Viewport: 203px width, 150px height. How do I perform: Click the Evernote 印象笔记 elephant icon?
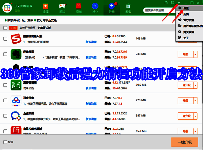pos(16,54)
